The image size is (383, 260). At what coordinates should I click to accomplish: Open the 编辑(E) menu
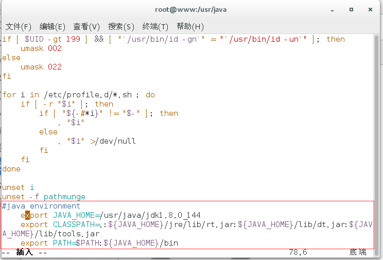click(52, 27)
